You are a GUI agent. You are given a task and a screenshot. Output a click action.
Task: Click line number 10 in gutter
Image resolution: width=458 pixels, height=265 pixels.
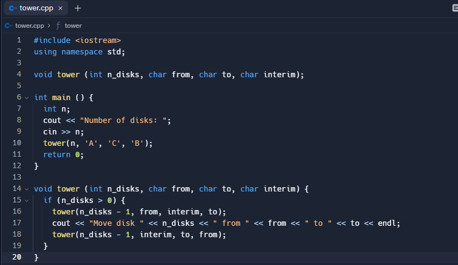coord(17,143)
